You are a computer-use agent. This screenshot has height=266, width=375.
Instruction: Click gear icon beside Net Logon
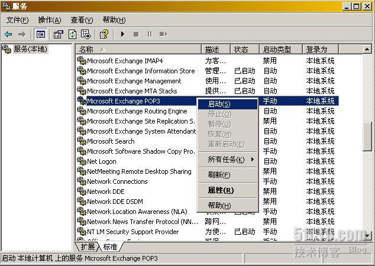(82, 161)
